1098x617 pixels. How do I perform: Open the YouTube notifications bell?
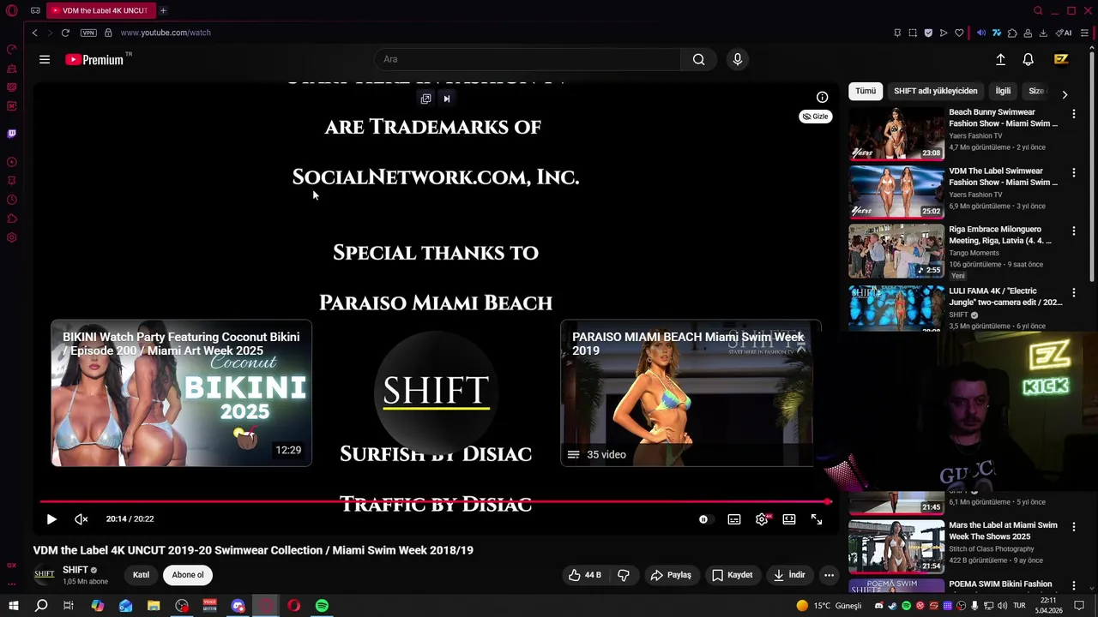pyautogui.click(x=1028, y=59)
